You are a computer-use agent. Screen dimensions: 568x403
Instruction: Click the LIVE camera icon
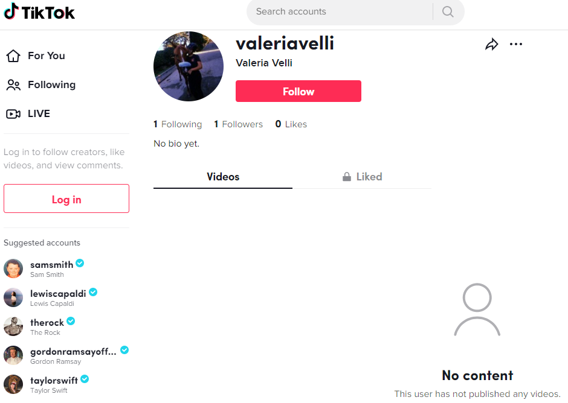[13, 114]
